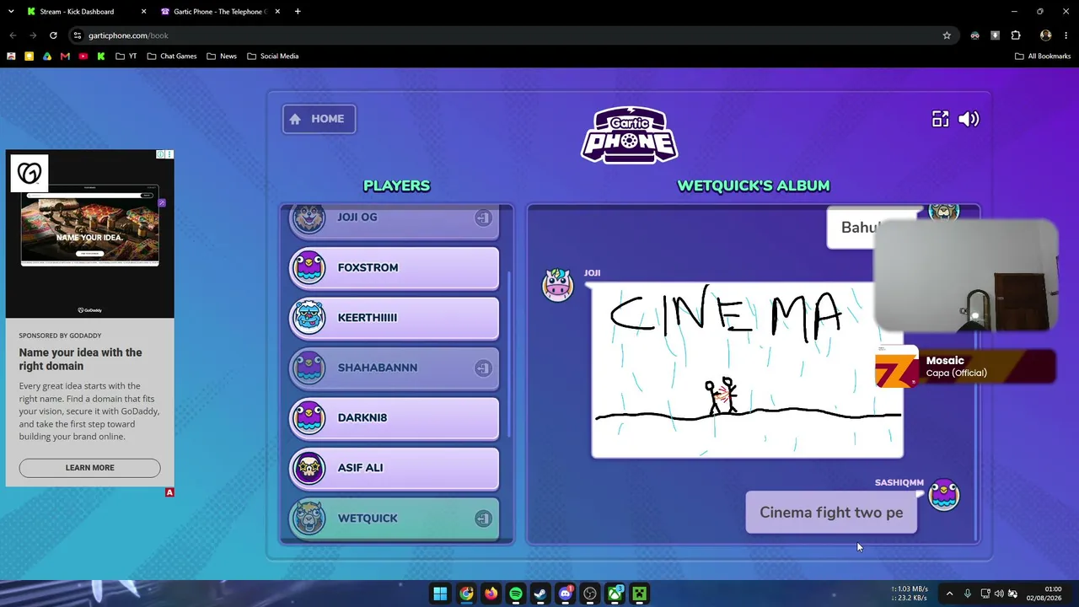Select player WETQUICK in the players list

395,518
